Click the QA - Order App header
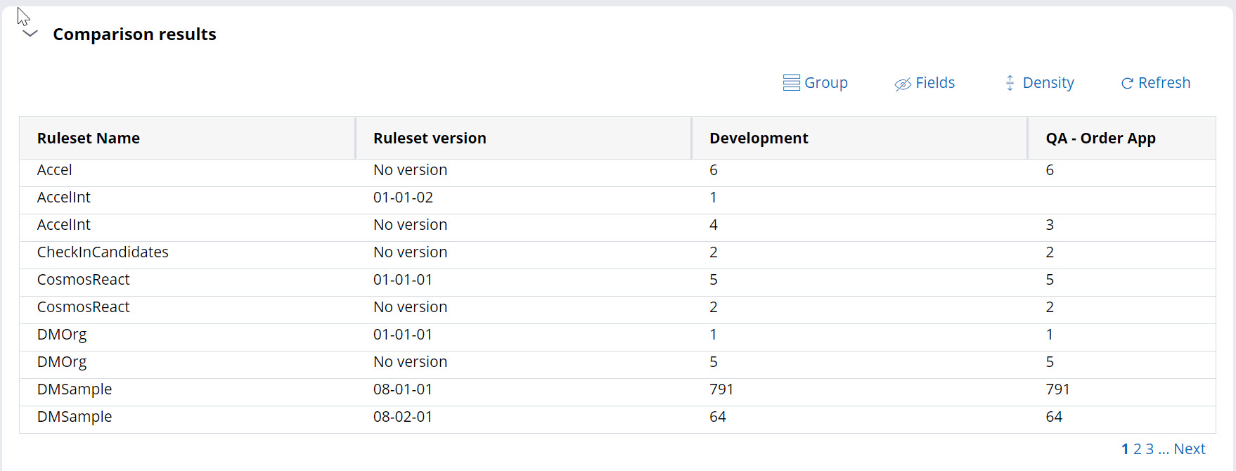Image resolution: width=1236 pixels, height=471 pixels. coord(1100,138)
